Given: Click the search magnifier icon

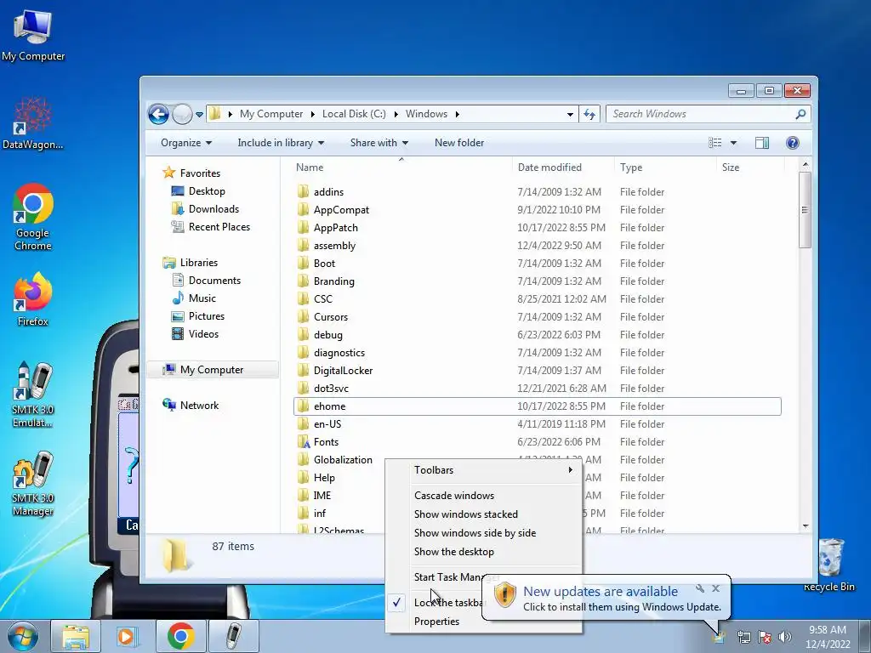Looking at the screenshot, I should pyautogui.click(x=800, y=115).
